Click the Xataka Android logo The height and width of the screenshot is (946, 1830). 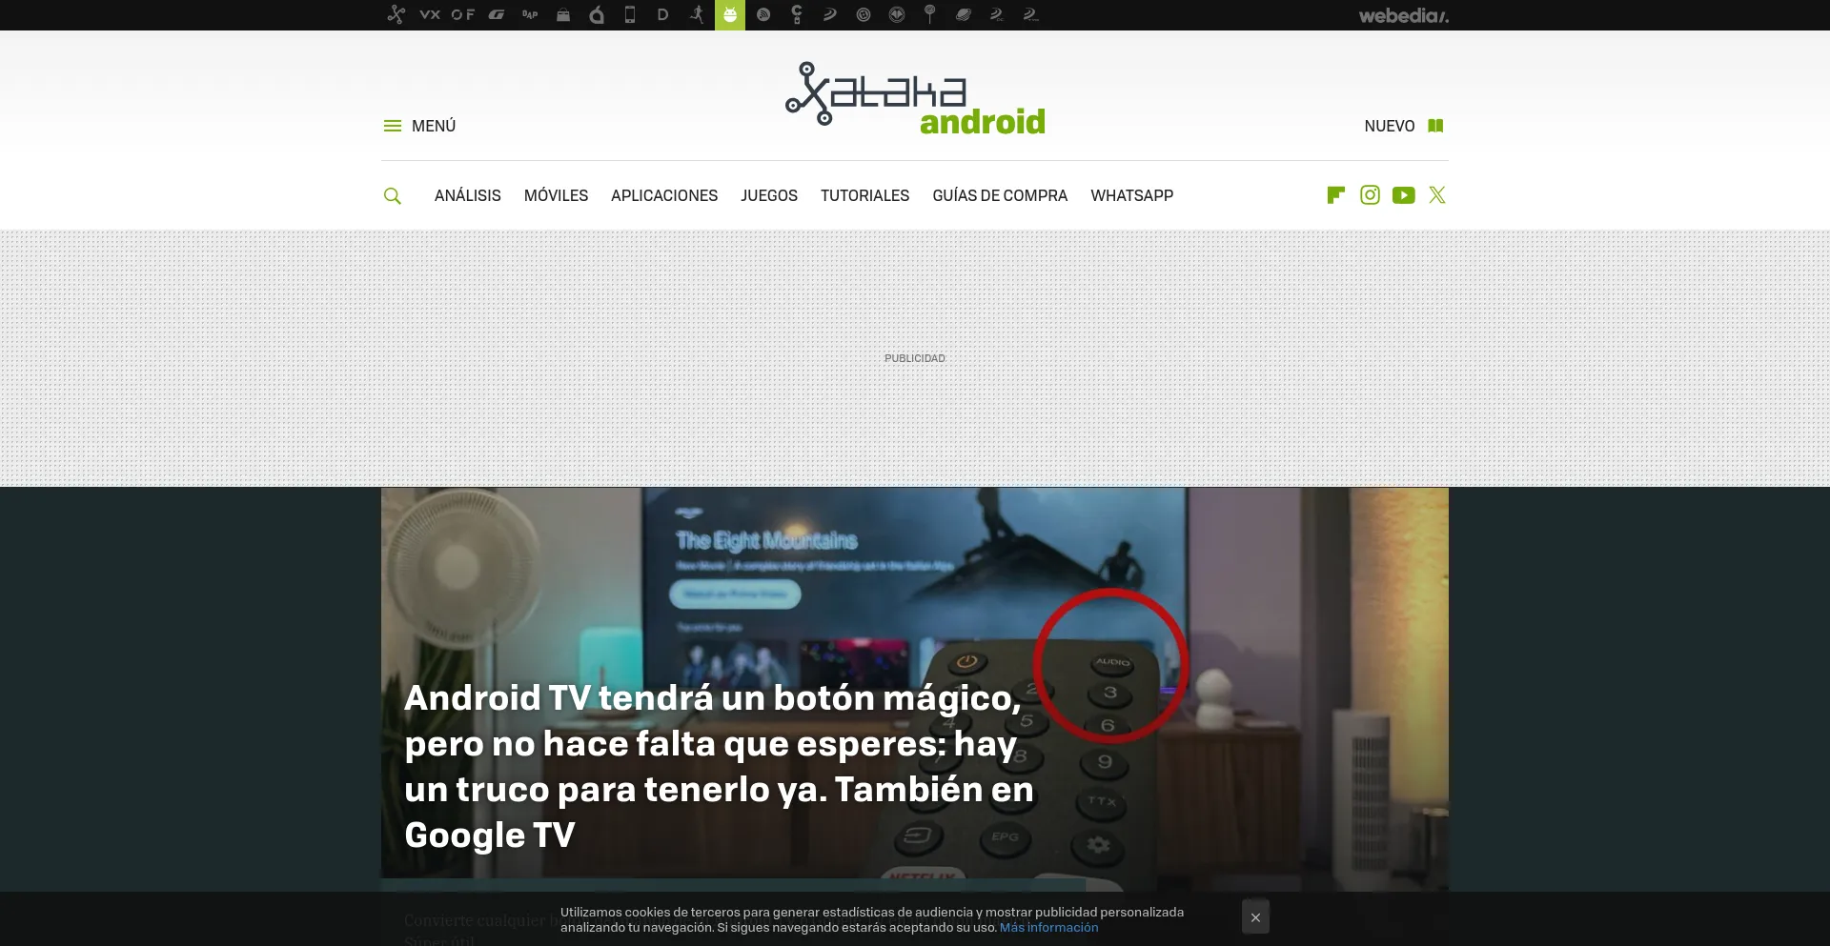tap(915, 97)
